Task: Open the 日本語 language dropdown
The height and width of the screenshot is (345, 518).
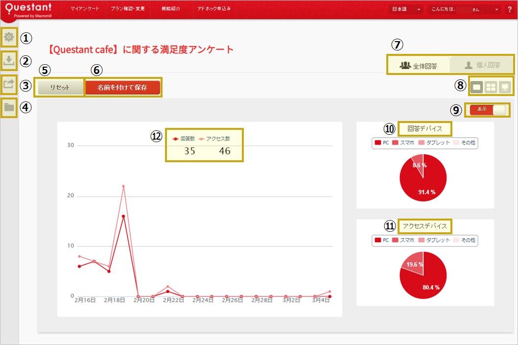Action: 406,9
